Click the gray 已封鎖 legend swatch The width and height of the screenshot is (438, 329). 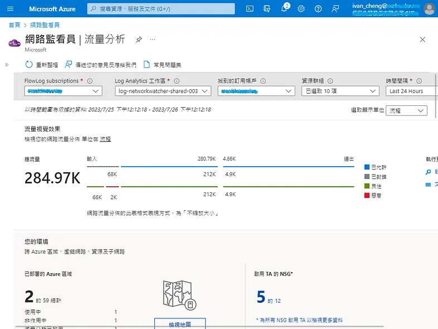point(367,177)
